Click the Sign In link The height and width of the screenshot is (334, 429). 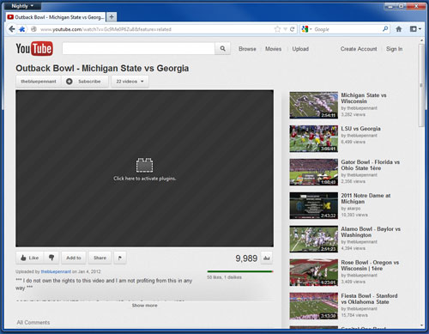click(x=394, y=49)
